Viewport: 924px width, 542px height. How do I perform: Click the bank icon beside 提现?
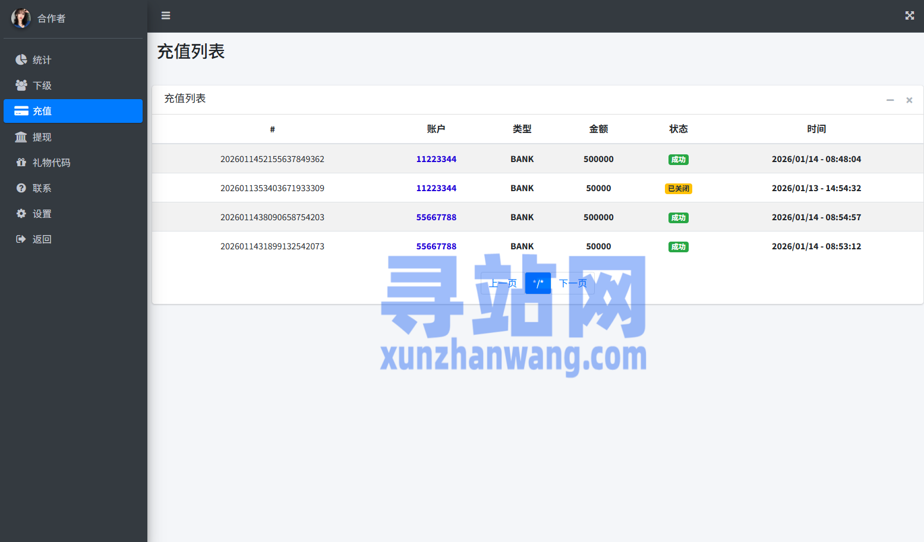coord(21,137)
